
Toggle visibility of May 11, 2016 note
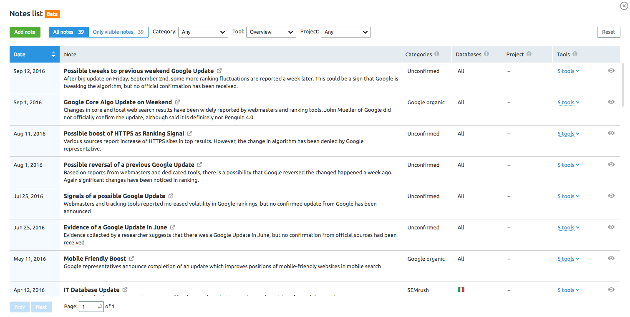point(611,259)
